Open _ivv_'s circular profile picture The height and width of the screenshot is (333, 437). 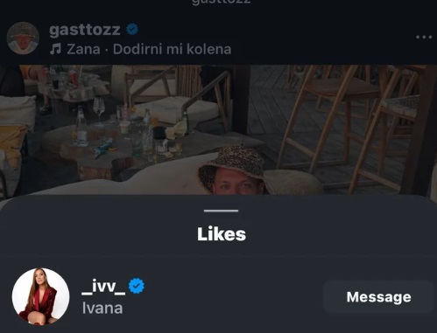(40, 296)
